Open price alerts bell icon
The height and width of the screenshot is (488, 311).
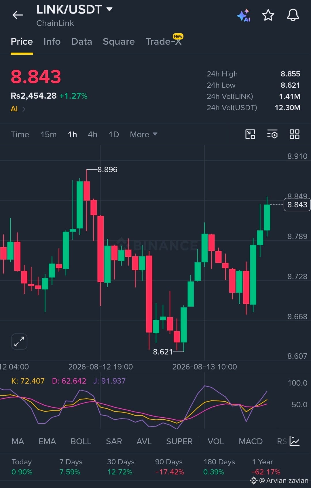coord(293,15)
